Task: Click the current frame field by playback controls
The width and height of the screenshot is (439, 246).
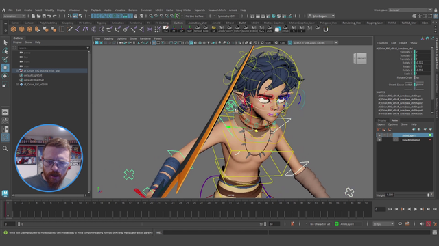Action: pos(380,209)
